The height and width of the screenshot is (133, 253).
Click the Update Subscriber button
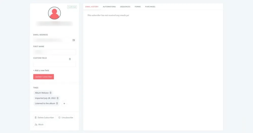[44, 77]
